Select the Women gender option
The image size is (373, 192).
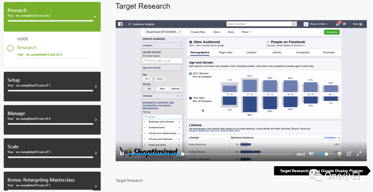coord(175,89)
